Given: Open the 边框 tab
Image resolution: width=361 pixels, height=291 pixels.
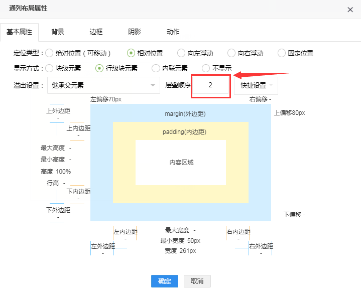Looking at the screenshot, I should 96,32.
